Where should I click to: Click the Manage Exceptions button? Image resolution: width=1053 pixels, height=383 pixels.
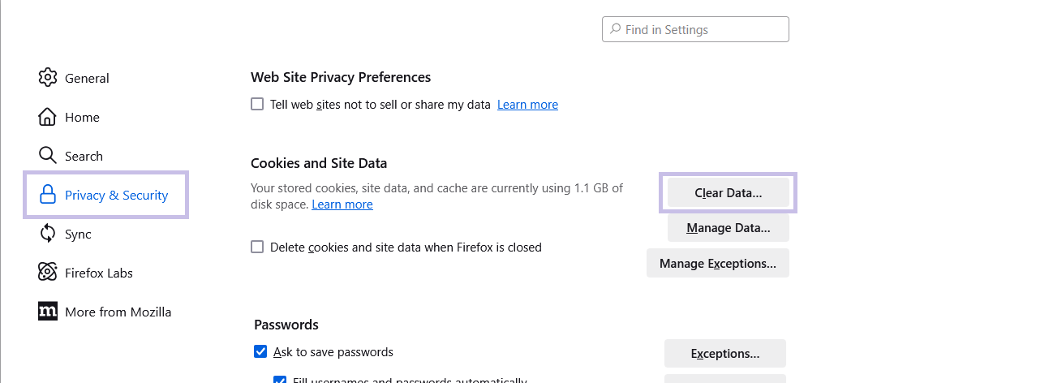717,264
